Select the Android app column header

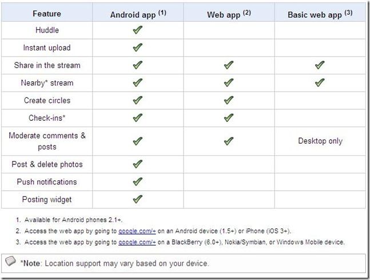coord(138,14)
